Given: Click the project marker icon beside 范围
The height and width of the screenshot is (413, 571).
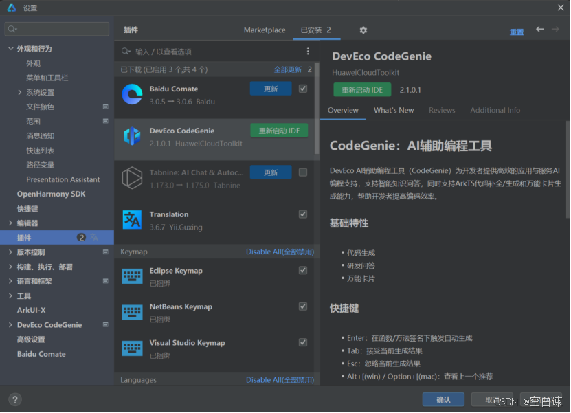Looking at the screenshot, I should [x=106, y=121].
